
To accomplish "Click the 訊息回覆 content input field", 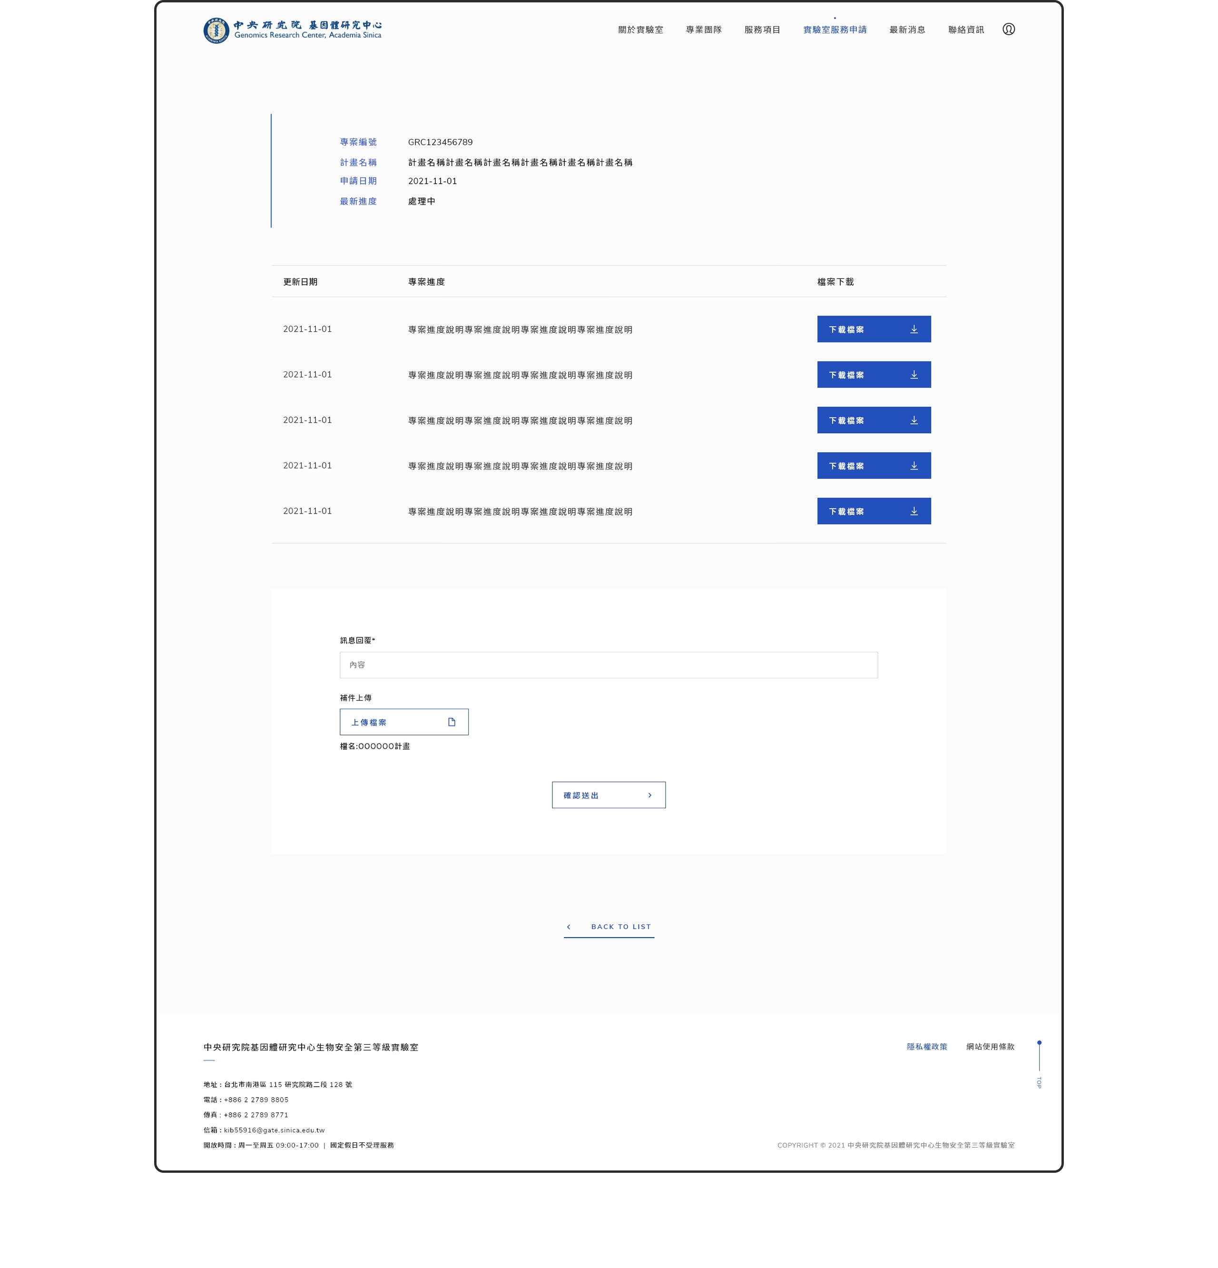I will click(x=608, y=664).
